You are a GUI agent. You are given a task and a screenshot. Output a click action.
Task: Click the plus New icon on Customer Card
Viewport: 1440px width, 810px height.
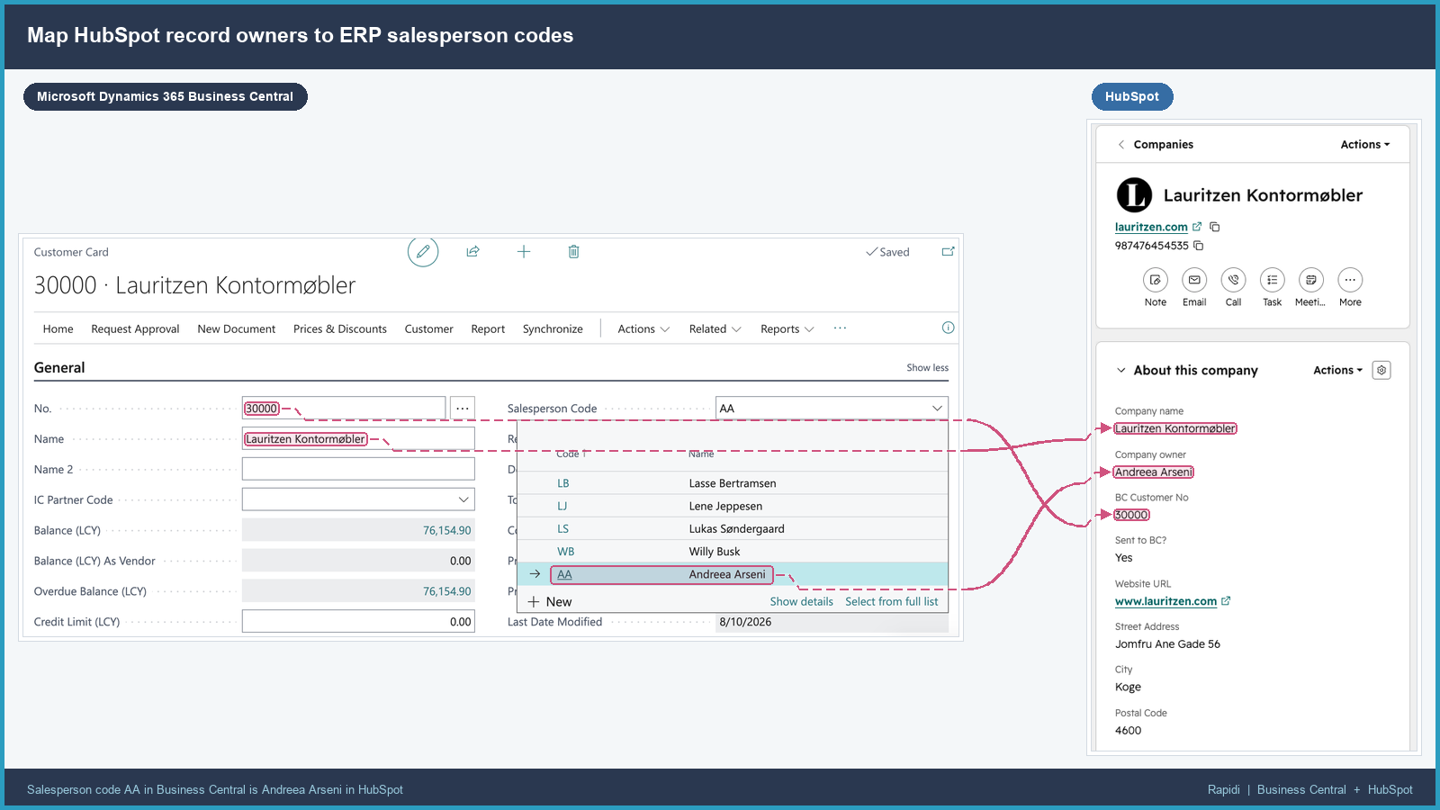[524, 252]
